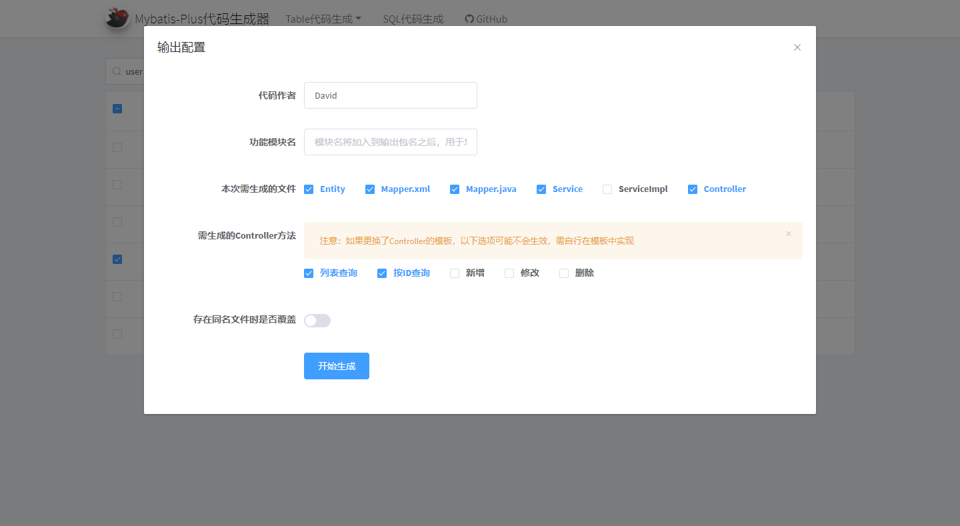Uncheck the 列表查询 controller method
This screenshot has height=526, width=960.
(309, 273)
